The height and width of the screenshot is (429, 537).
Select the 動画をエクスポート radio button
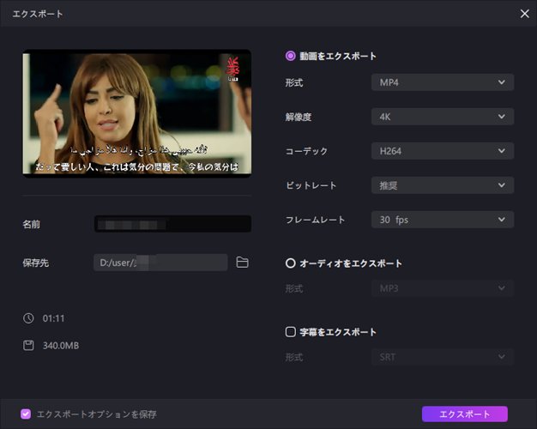[x=291, y=56]
